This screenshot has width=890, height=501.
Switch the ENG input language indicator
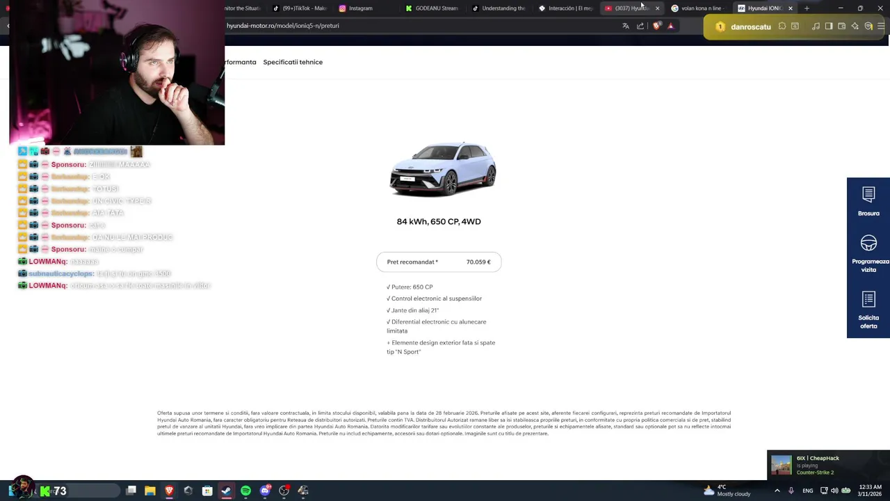pyautogui.click(x=807, y=491)
